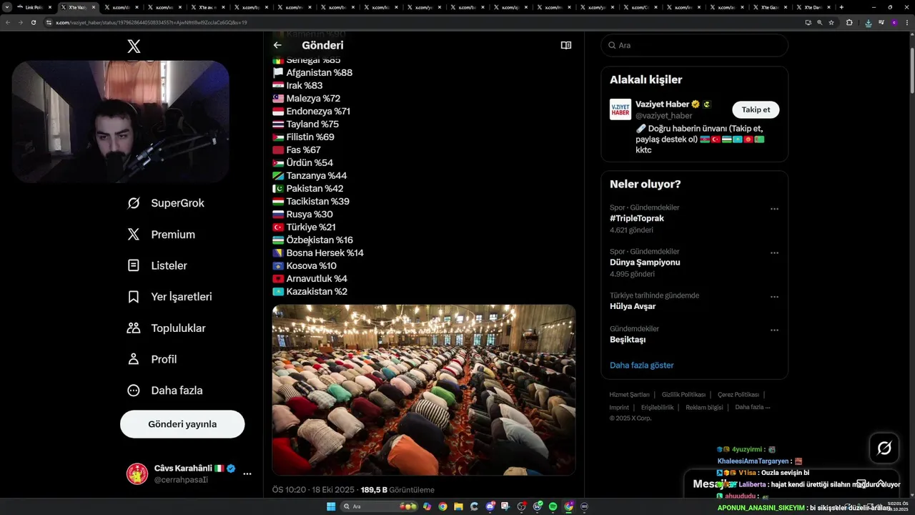Switch to the X'te Gazi tab
The width and height of the screenshot is (915, 515).
[x=771, y=7]
